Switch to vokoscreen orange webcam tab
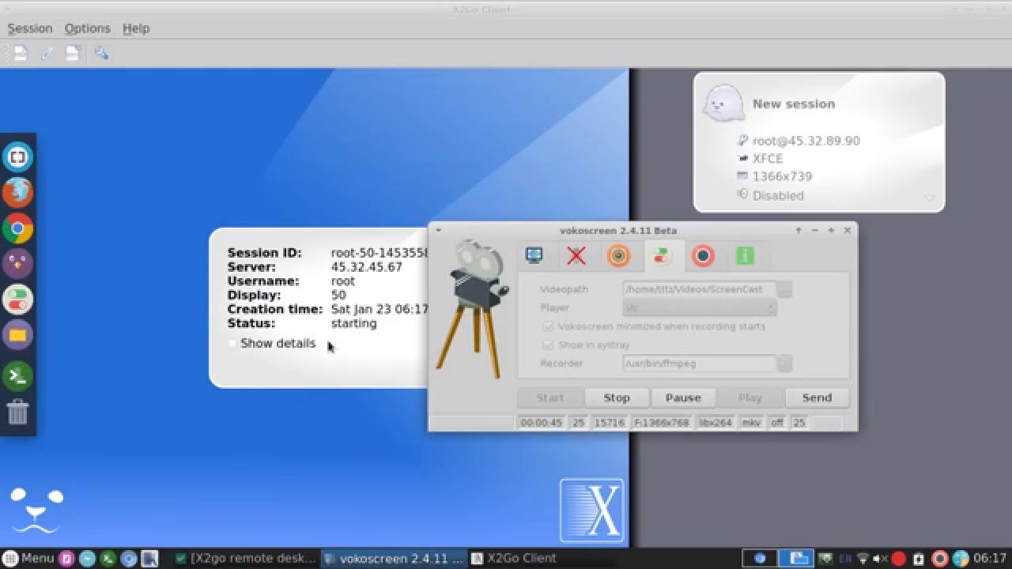Viewport: 1012px width, 569px height. click(x=618, y=256)
